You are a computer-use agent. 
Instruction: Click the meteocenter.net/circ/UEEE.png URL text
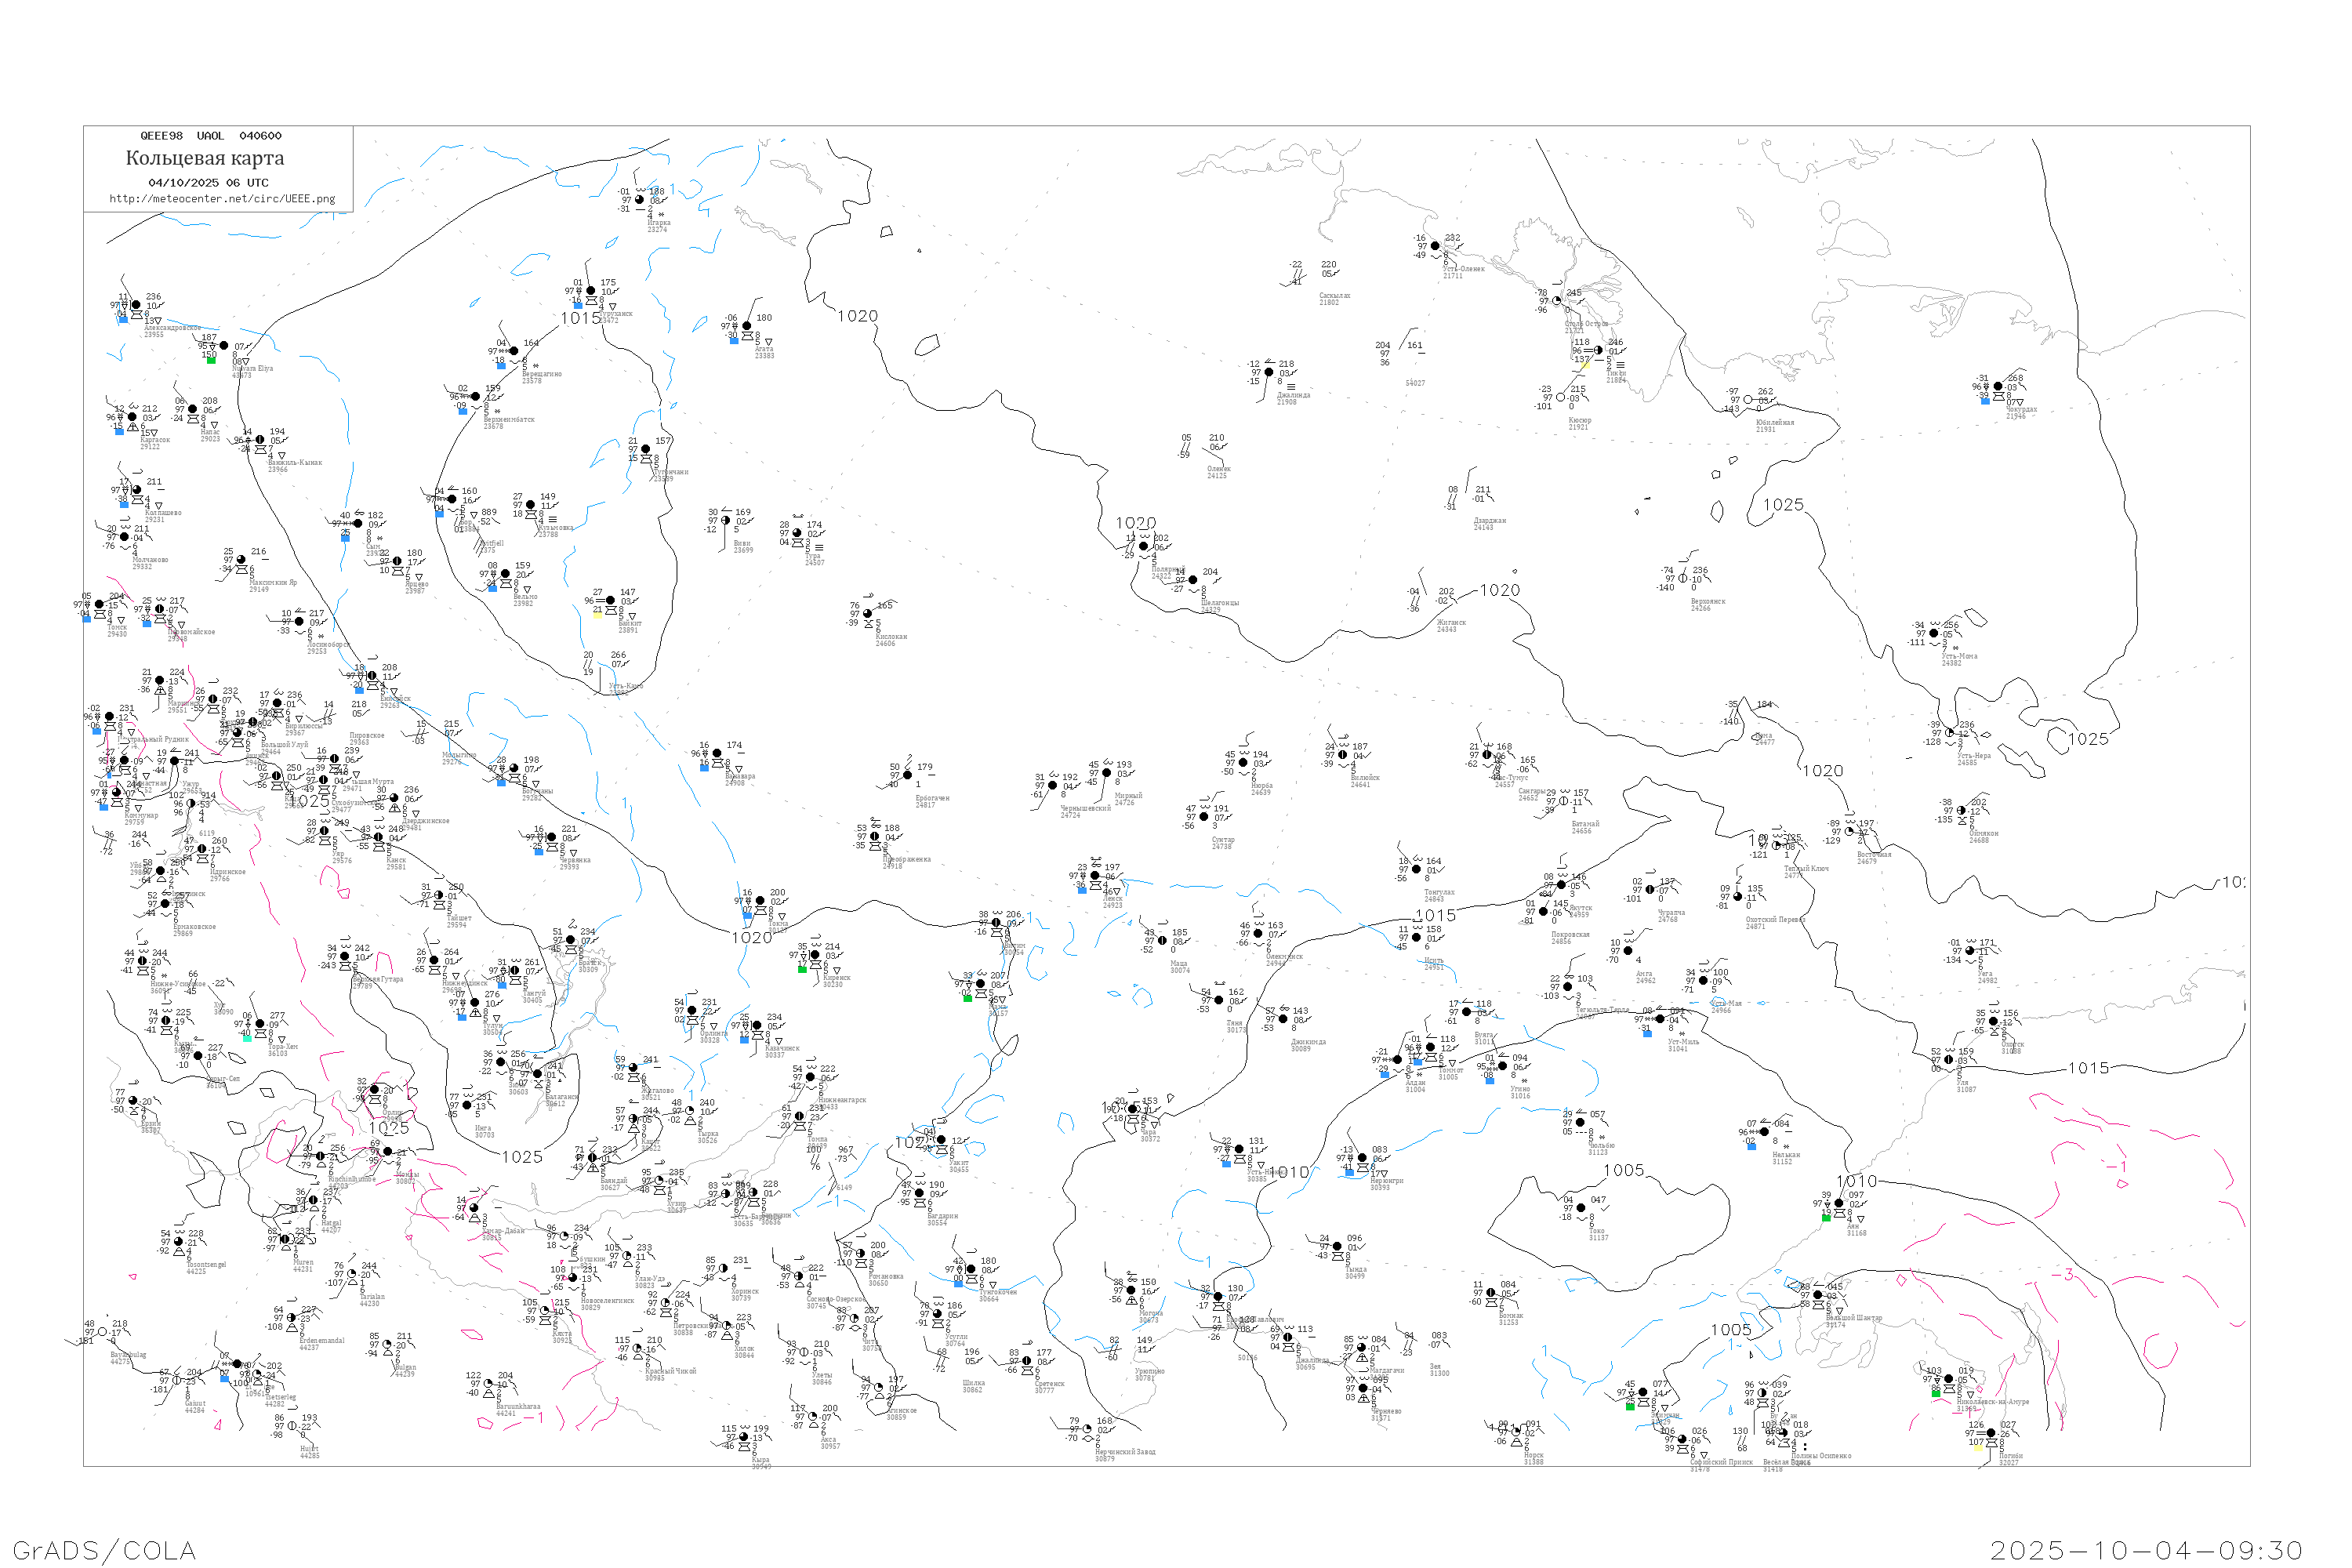click(222, 199)
